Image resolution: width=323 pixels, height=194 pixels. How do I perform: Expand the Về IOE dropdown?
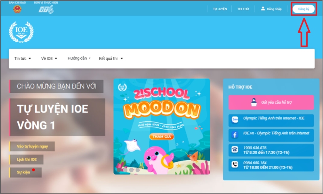pyautogui.click(x=49, y=58)
